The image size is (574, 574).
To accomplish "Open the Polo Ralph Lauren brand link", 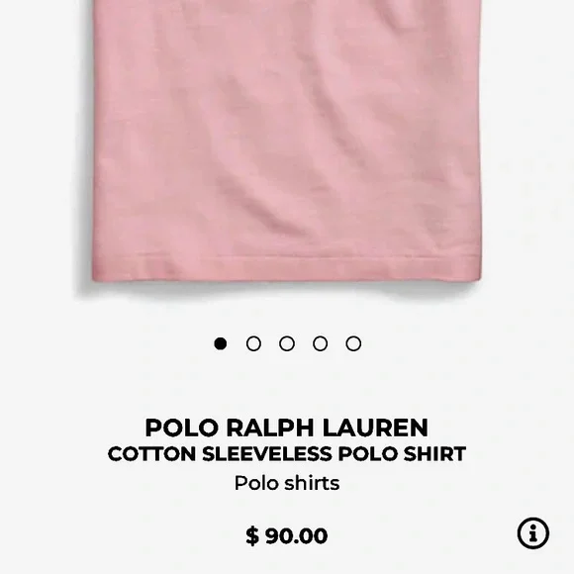I will [287, 428].
